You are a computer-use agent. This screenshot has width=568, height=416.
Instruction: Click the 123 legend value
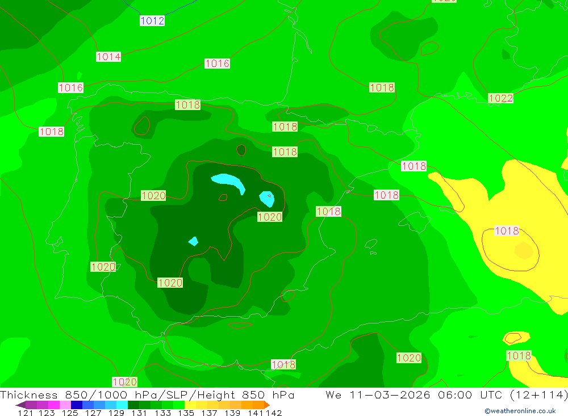tap(47, 413)
